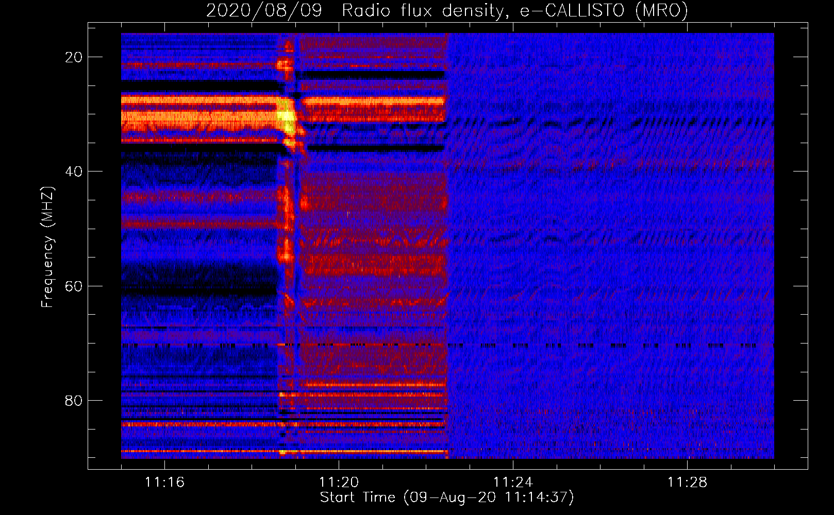
Task: Click the '11:24' time tick label
Action: point(513,482)
